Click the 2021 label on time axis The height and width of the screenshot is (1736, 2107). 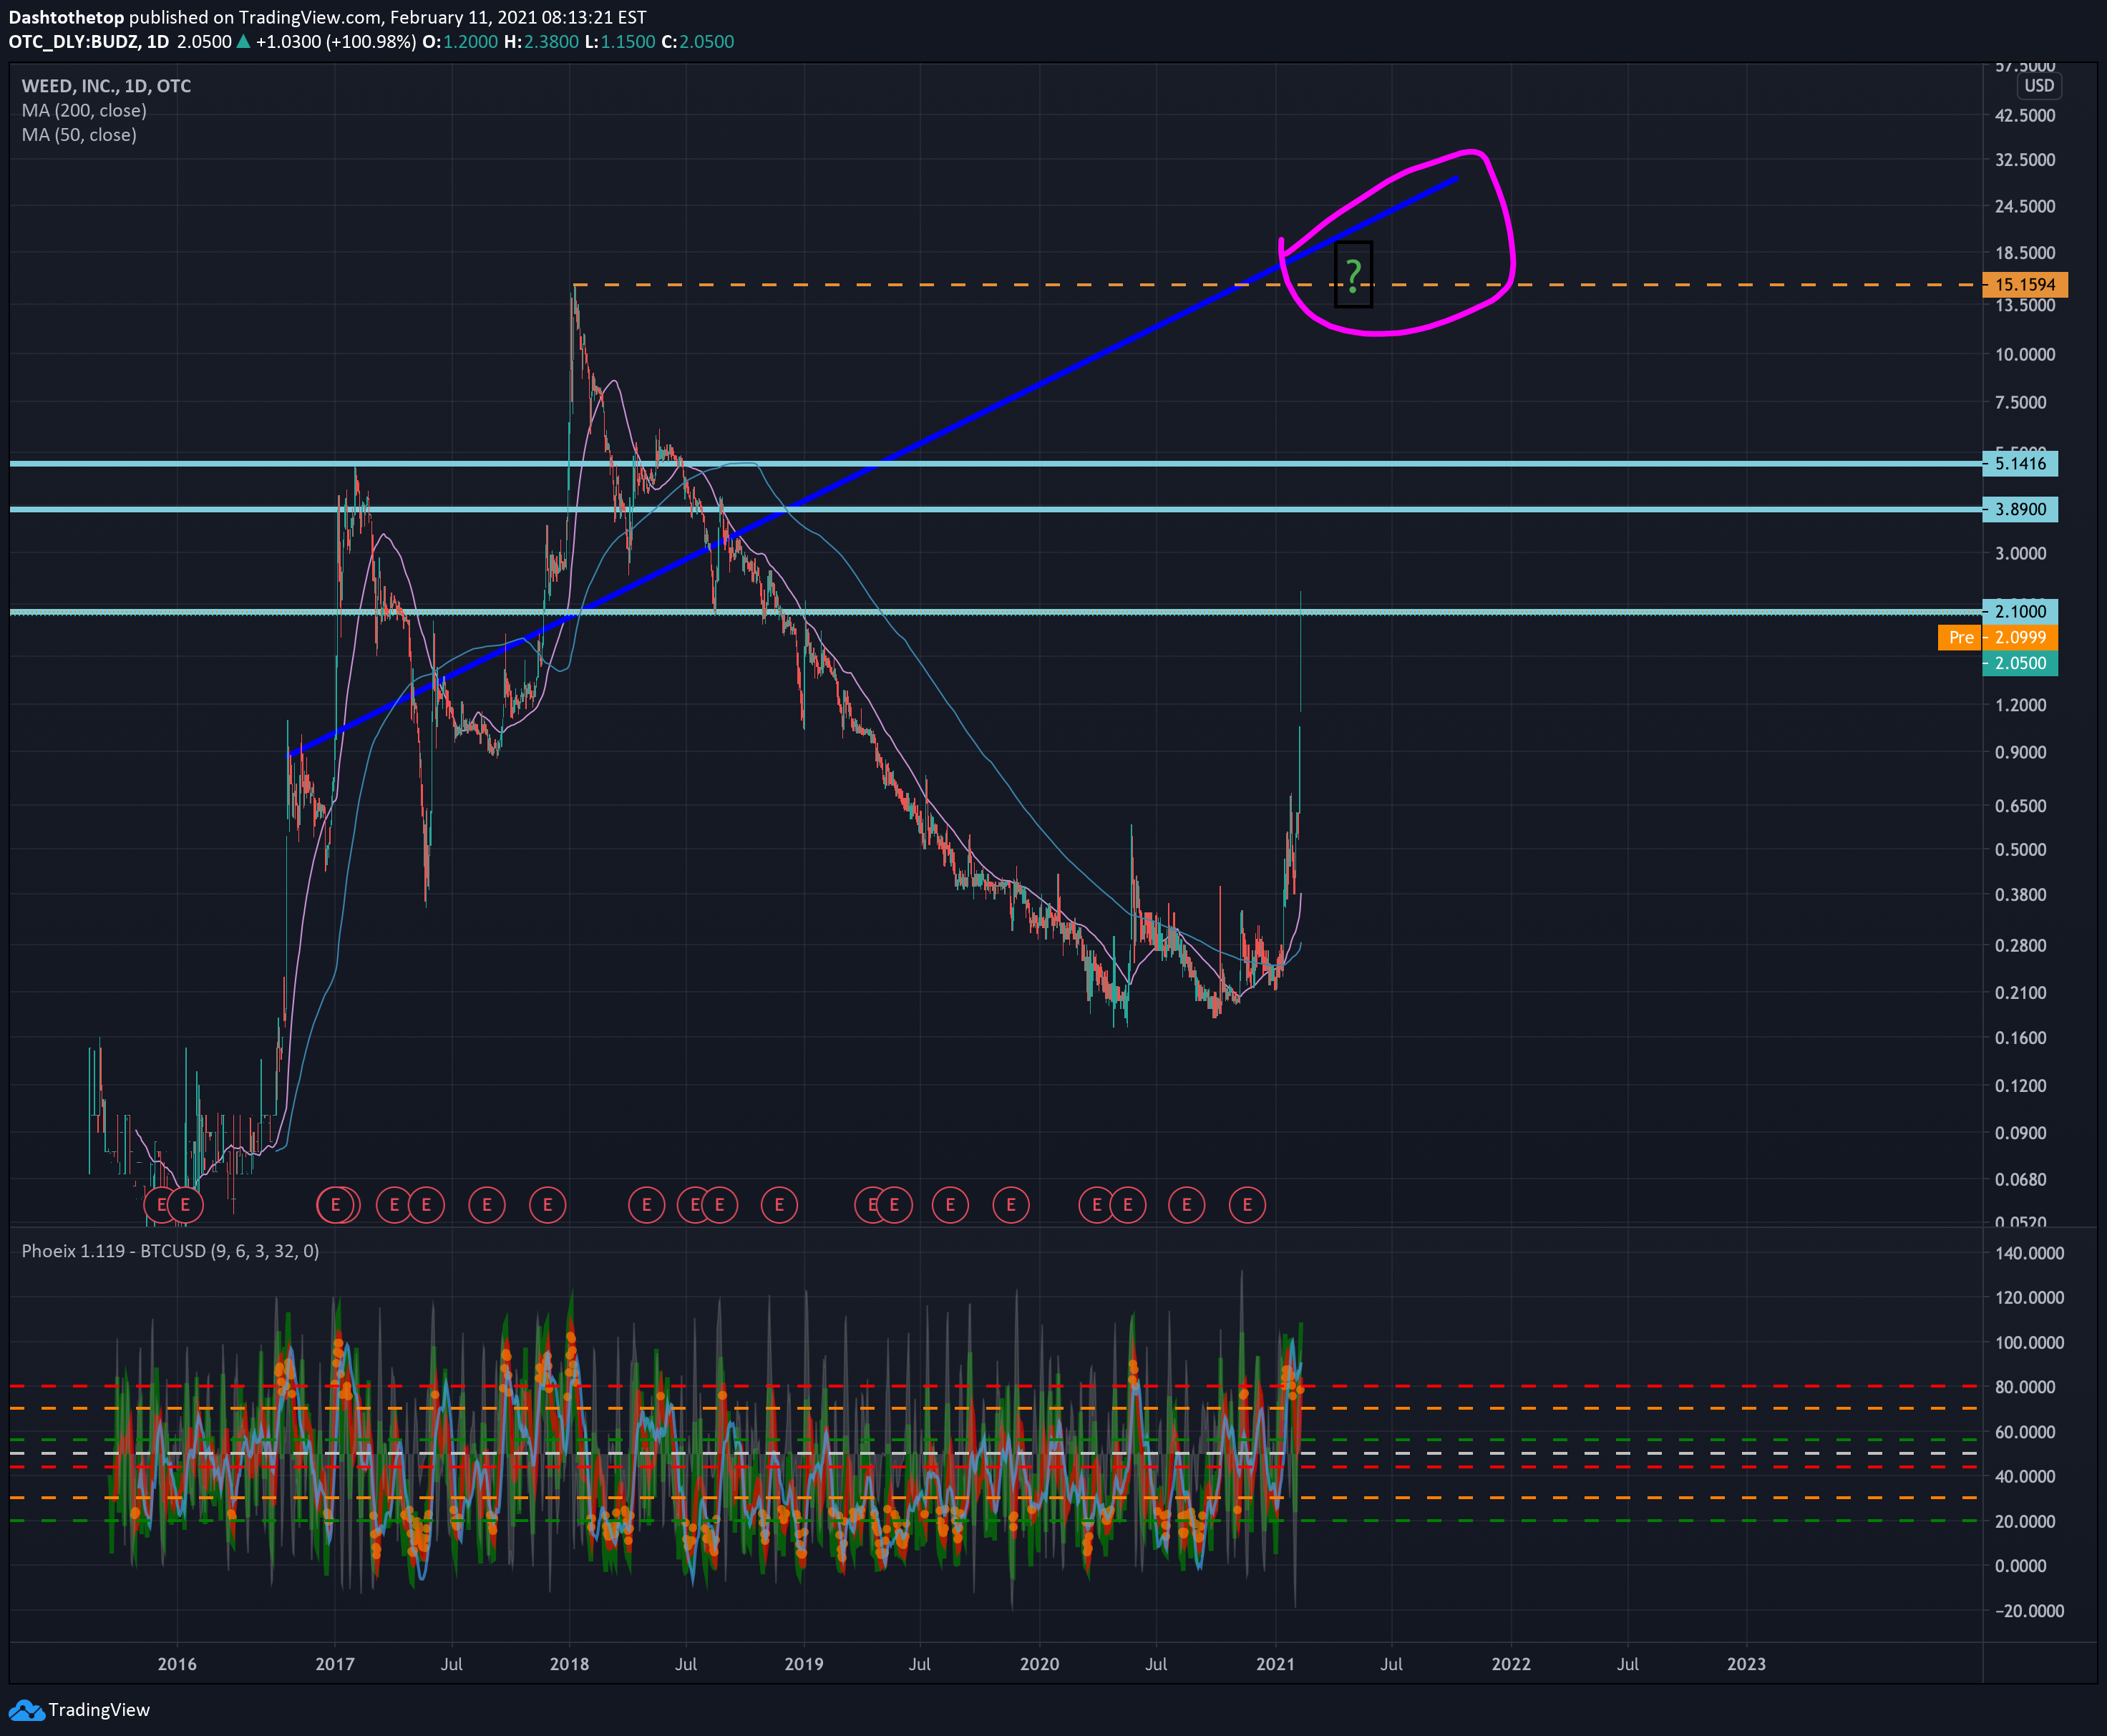point(1275,1664)
